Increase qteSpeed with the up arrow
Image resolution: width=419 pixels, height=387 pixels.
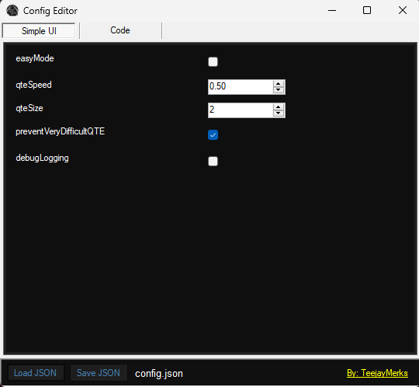tap(279, 83)
